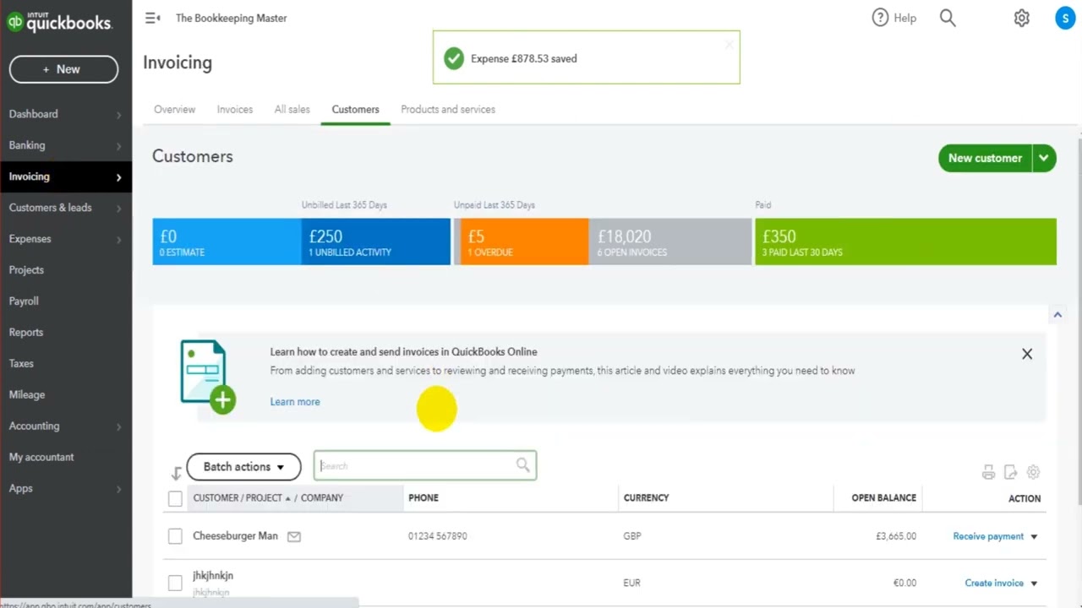The width and height of the screenshot is (1082, 608).
Task: Open jhkjhnkjn customer name
Action: [x=213, y=576]
